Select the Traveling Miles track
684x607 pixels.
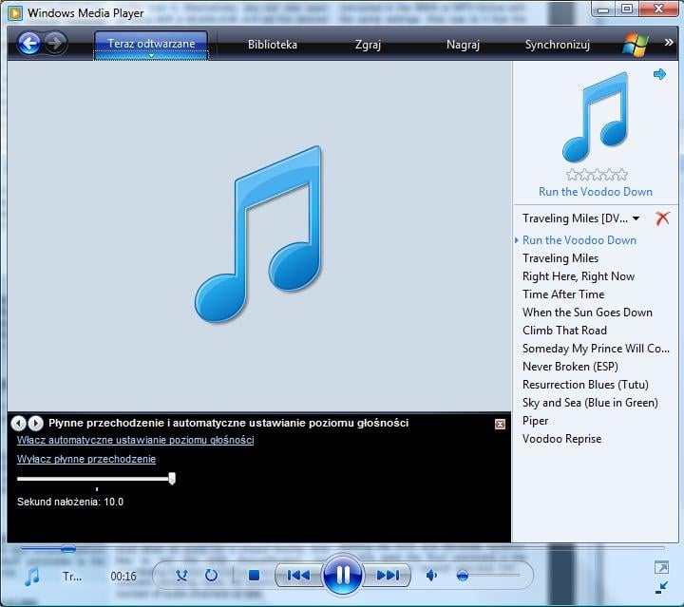(560, 258)
